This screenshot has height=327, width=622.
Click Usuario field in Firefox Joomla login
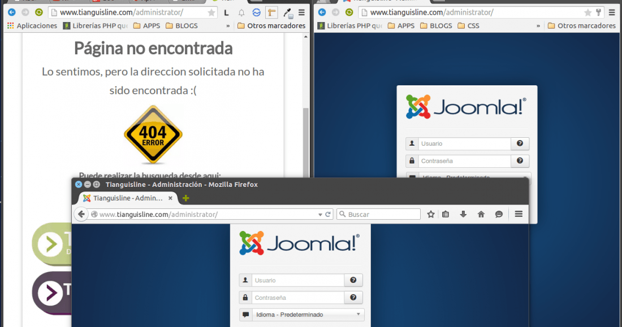click(x=298, y=280)
